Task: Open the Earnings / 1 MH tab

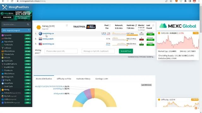Action: 102,79
